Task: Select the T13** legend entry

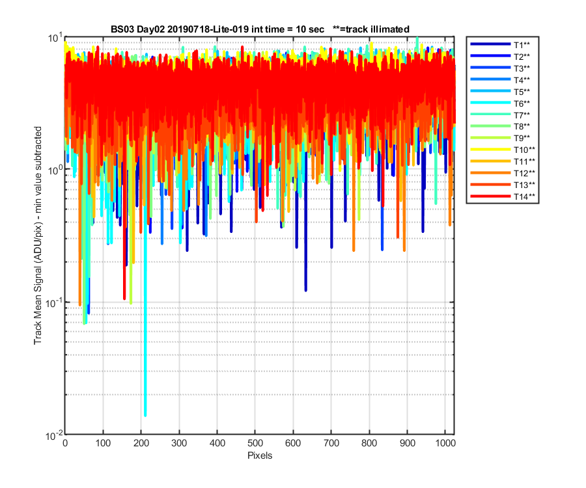Action: 503,185
